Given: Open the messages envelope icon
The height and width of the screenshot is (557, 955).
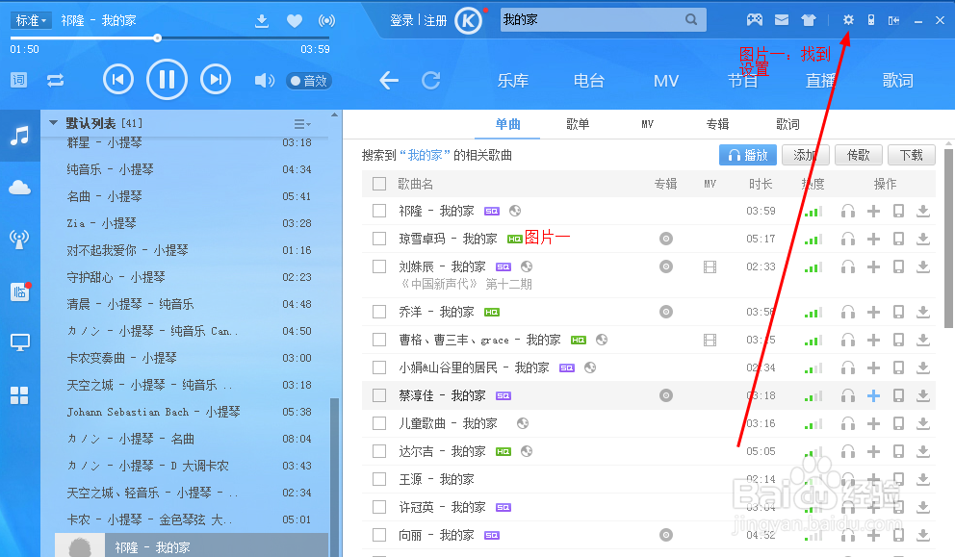Looking at the screenshot, I should (782, 20).
